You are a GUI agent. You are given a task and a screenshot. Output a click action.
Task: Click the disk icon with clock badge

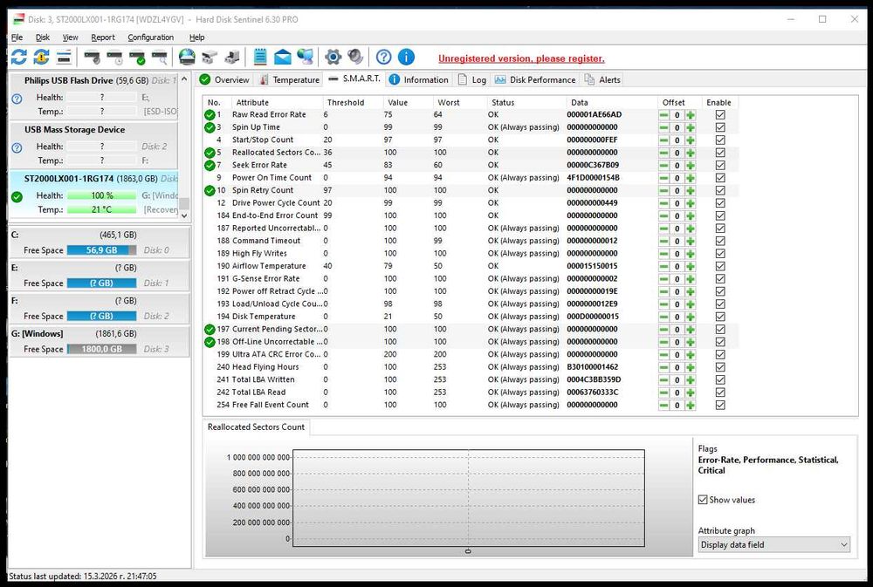pyautogui.click(x=114, y=57)
